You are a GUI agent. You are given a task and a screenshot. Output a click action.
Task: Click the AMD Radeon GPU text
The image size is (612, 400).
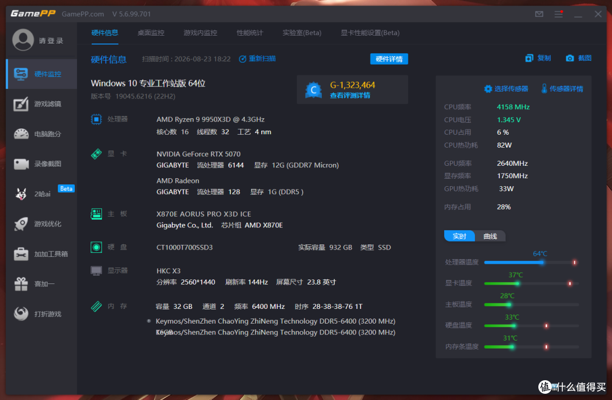tap(177, 180)
